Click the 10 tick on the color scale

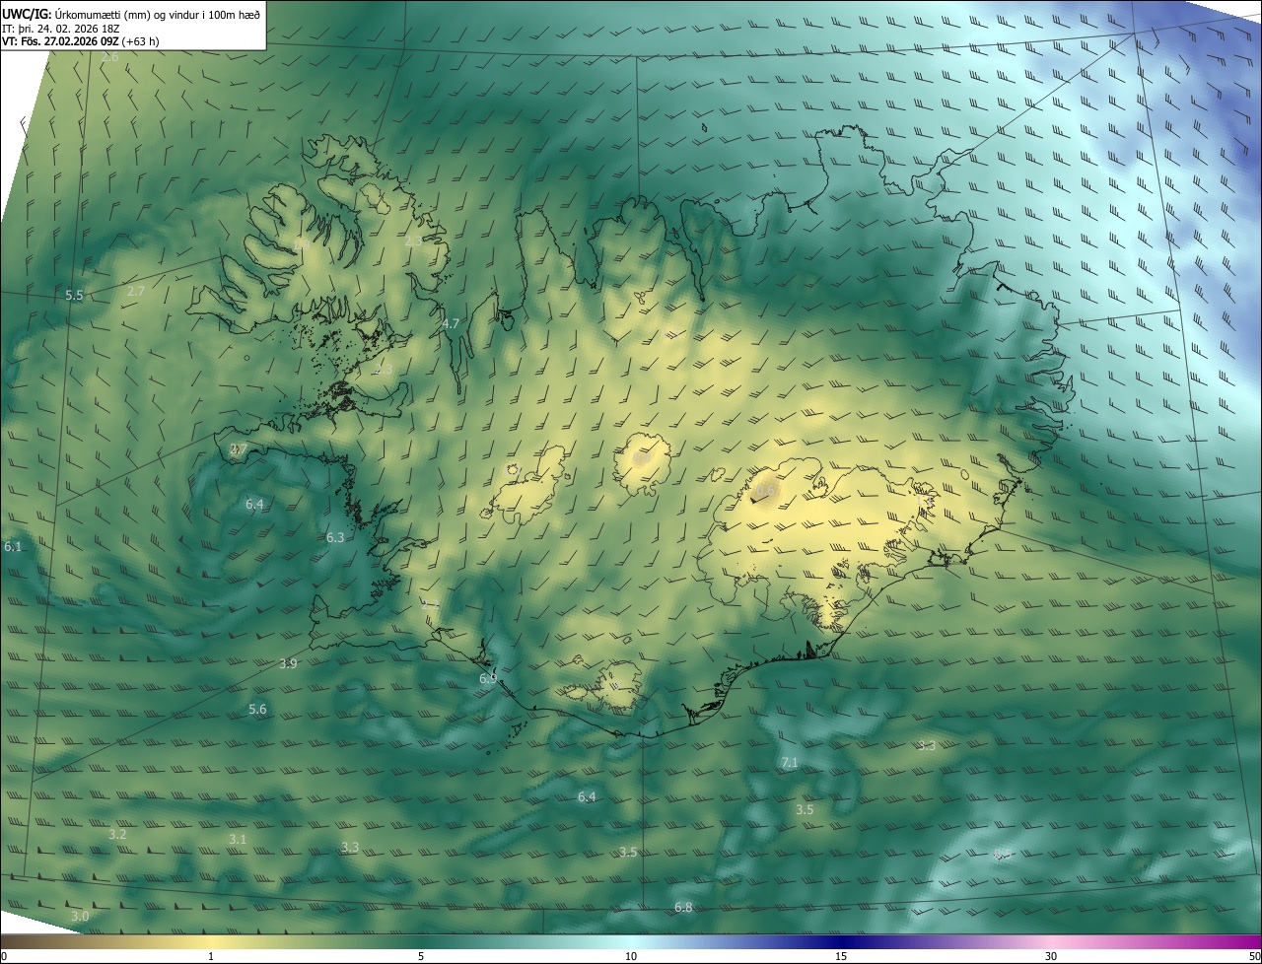[x=631, y=956]
